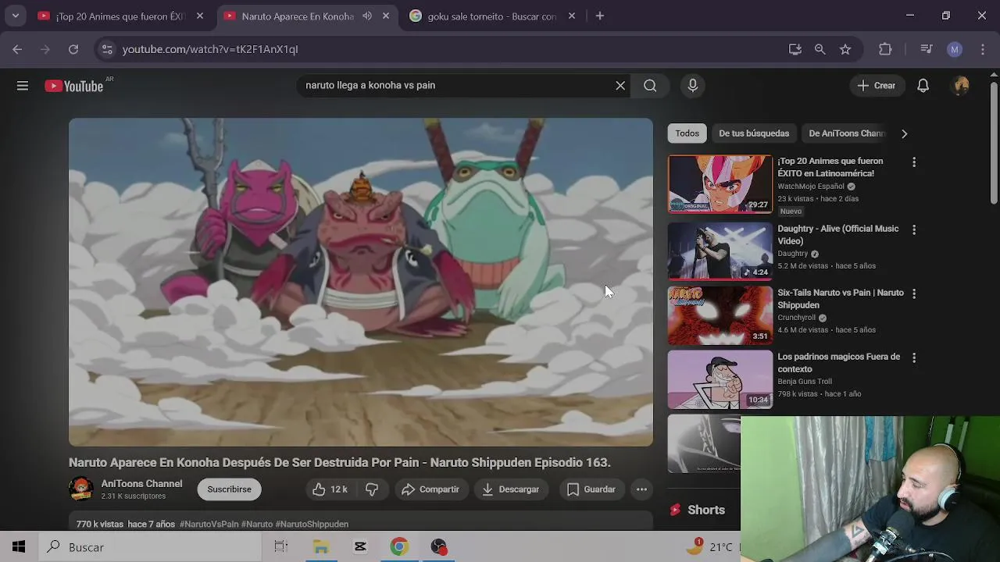
Task: Open the Crear upload menu
Action: click(x=876, y=86)
